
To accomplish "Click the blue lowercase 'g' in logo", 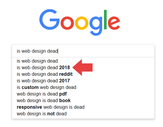I will coord(96,26).
